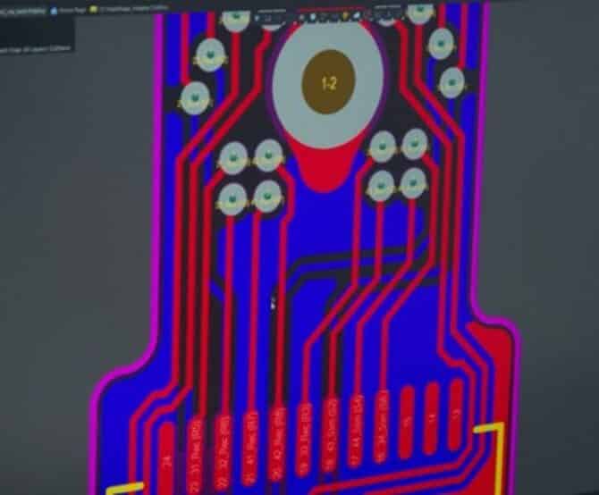Select edge connector pad 13
Viewport: 599px width, 495px height.
[x=456, y=413]
